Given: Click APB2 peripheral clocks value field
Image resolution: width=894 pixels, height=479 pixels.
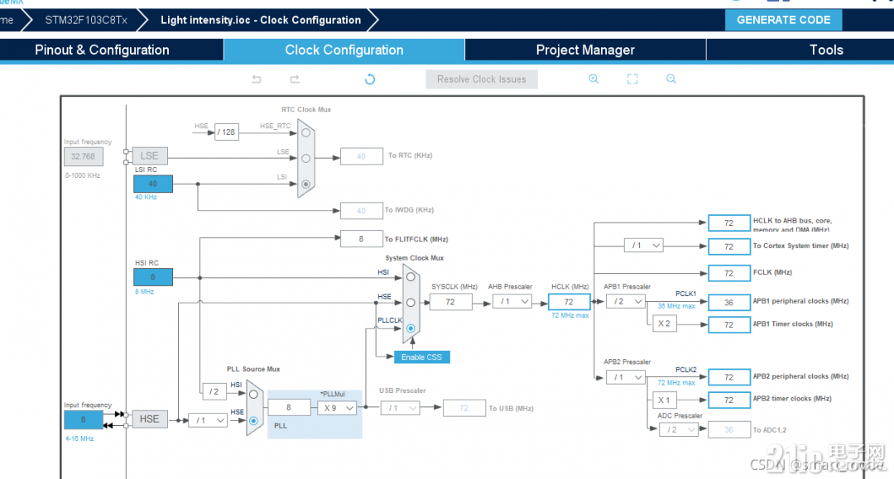Looking at the screenshot, I should 729,377.
